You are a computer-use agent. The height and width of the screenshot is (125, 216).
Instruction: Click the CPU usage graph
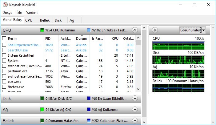[178, 46]
